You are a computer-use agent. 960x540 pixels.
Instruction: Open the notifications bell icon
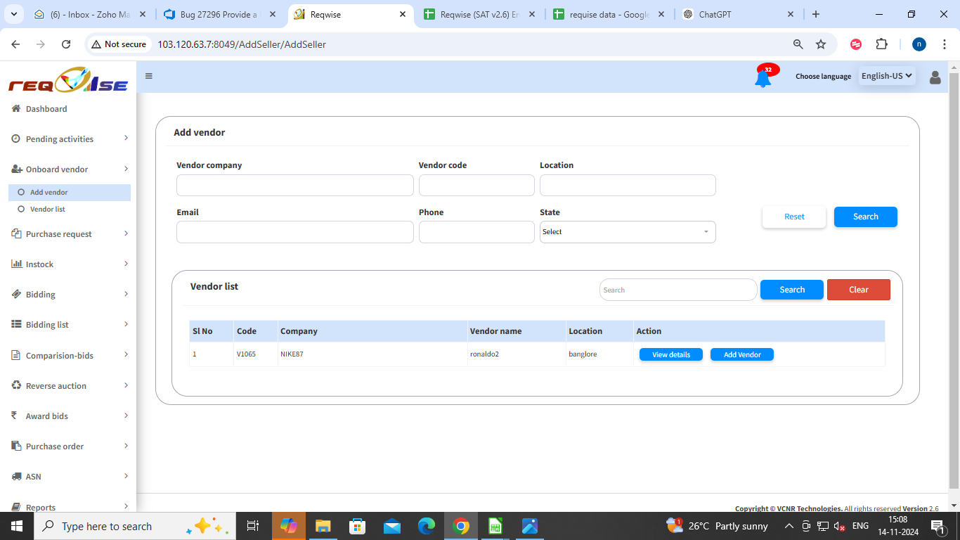[x=763, y=77]
